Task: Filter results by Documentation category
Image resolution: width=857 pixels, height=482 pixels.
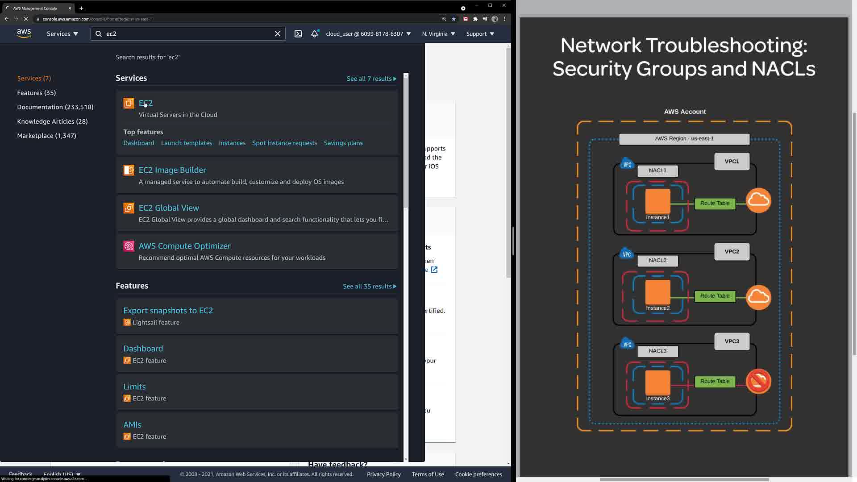Action: (55, 107)
